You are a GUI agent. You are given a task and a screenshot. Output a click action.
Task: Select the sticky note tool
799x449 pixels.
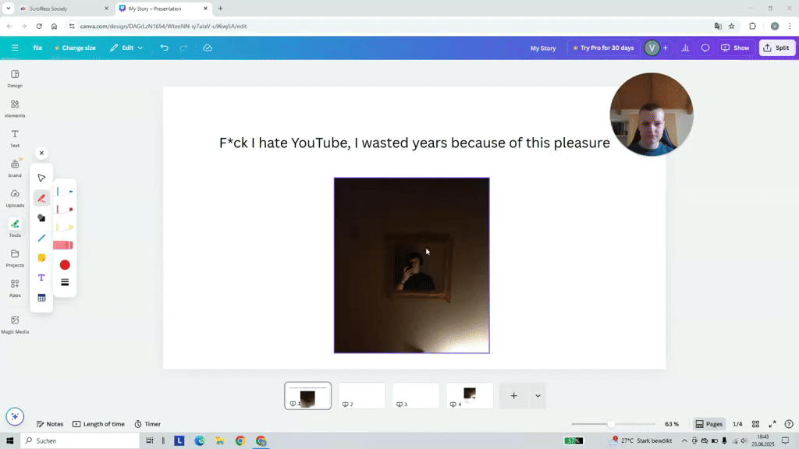pyautogui.click(x=41, y=257)
